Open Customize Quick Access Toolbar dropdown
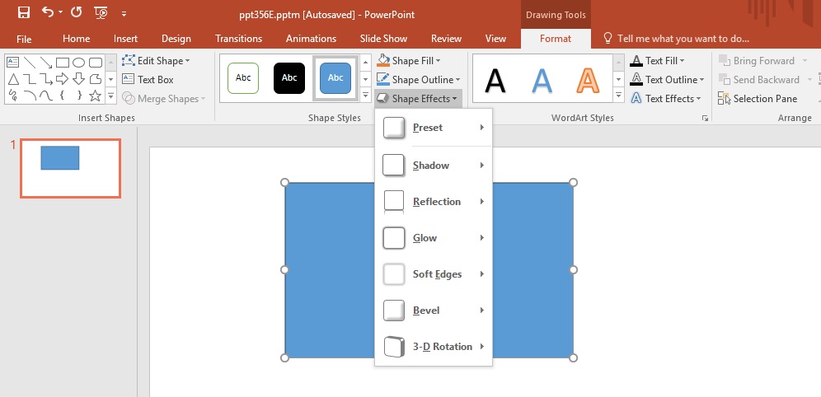The height and width of the screenshot is (397, 821). (124, 14)
